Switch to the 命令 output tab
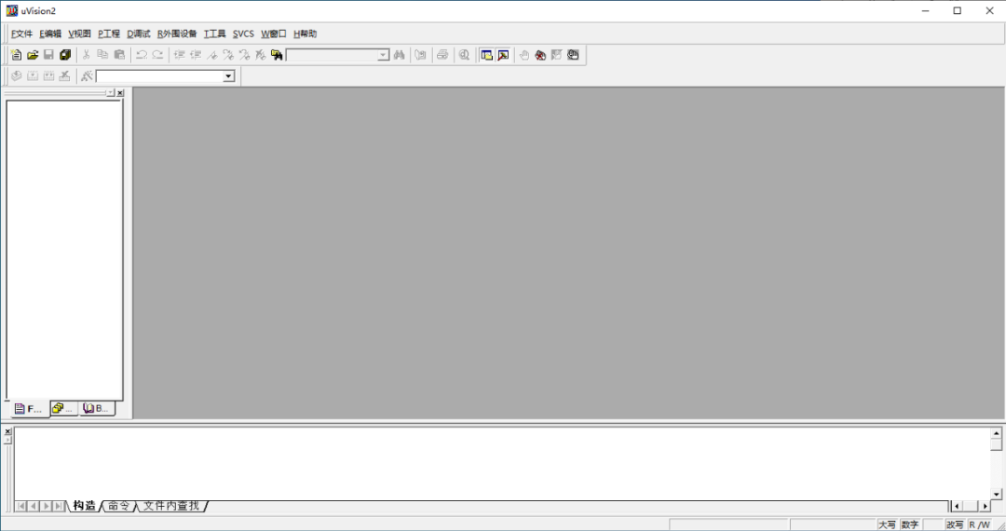Viewport: 1006px width, 531px height. (118, 506)
